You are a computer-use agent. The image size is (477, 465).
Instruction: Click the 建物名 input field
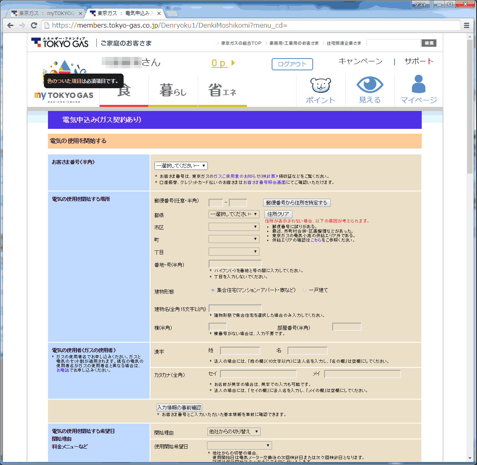tap(235, 309)
